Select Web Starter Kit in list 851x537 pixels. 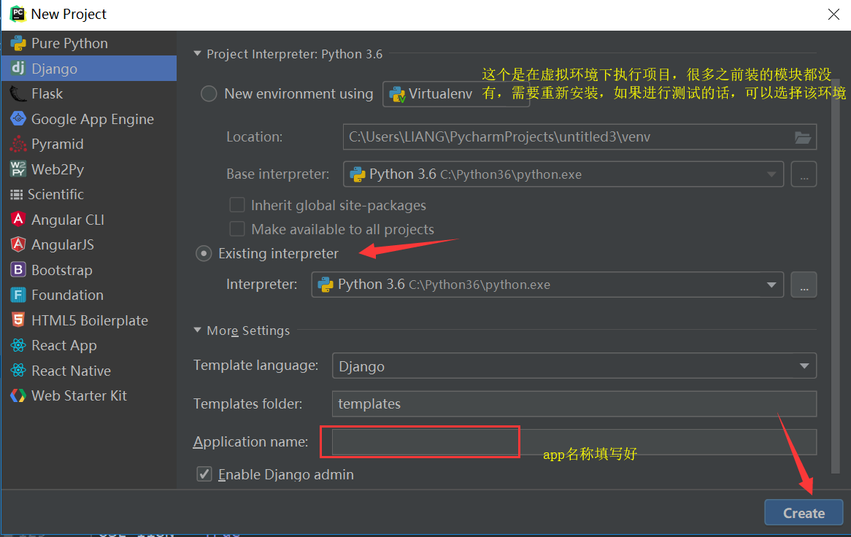pyautogui.click(x=79, y=395)
